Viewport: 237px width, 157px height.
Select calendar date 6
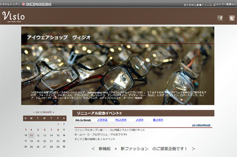click(44, 130)
